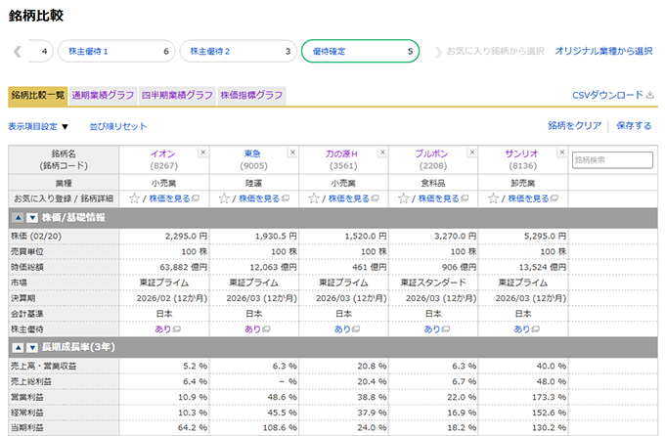Open 株主優待 あり link for 東急
Screen dimensions: 665x436
click(257, 329)
